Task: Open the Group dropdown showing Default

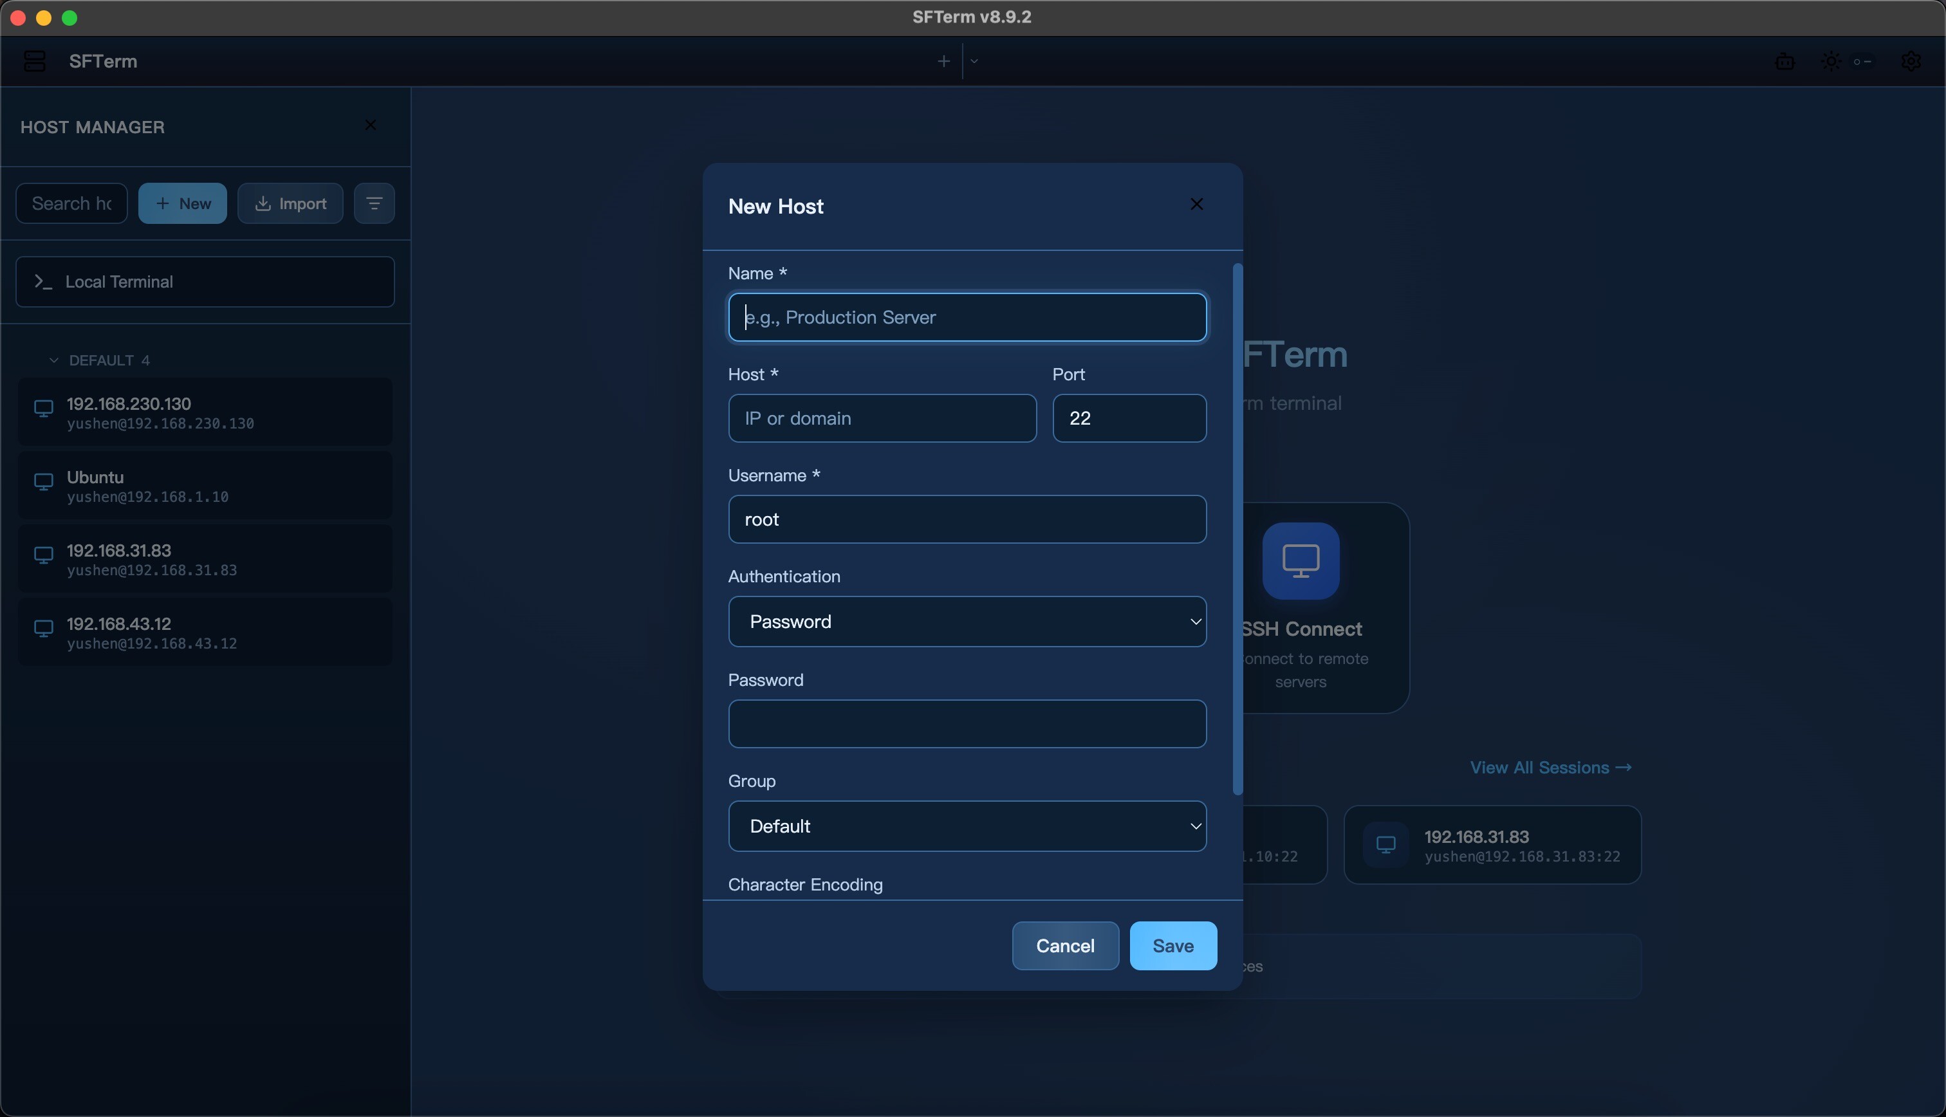Action: coord(966,826)
